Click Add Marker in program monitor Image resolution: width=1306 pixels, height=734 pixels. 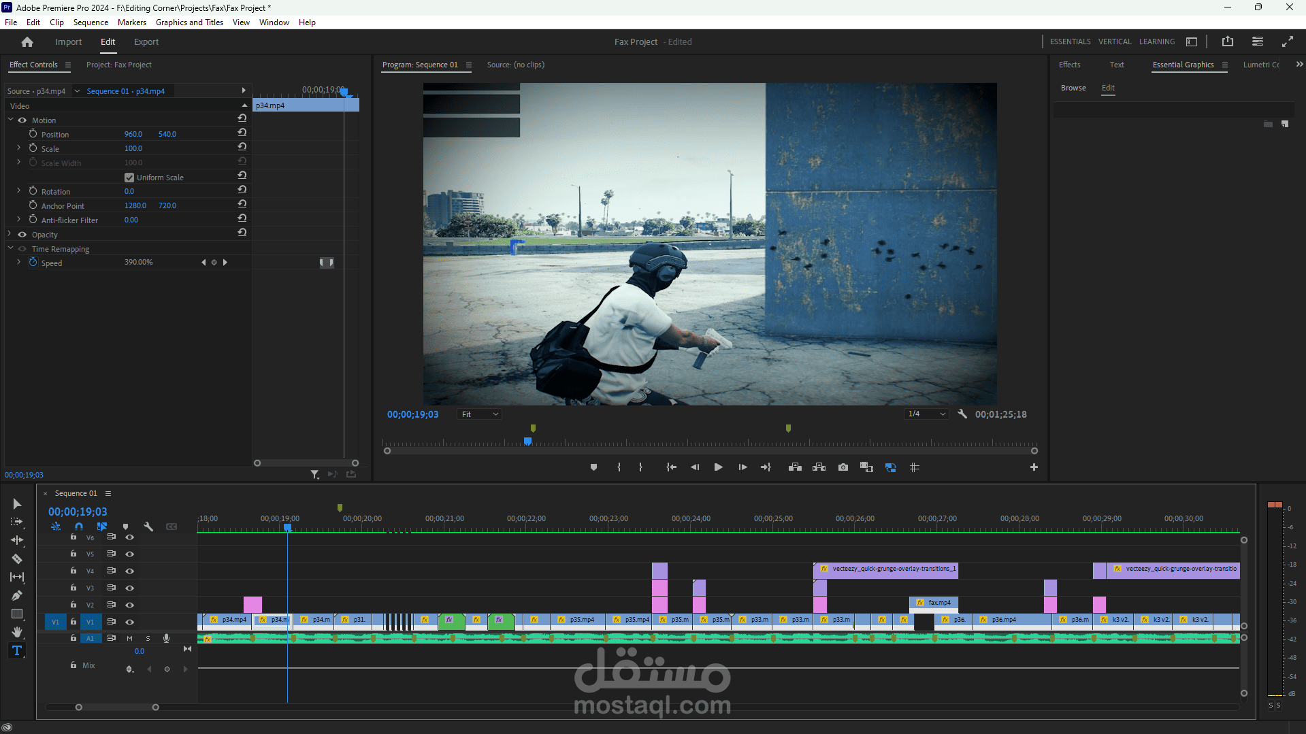[x=593, y=467]
